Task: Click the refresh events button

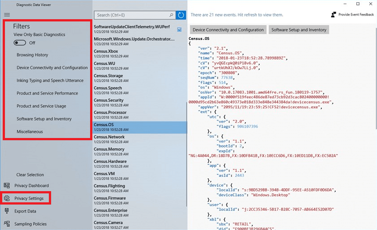Action: coord(181,15)
